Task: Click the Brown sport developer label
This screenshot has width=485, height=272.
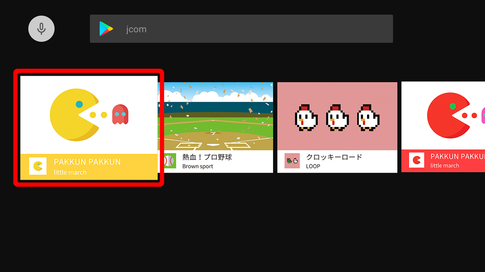Action: point(197,166)
